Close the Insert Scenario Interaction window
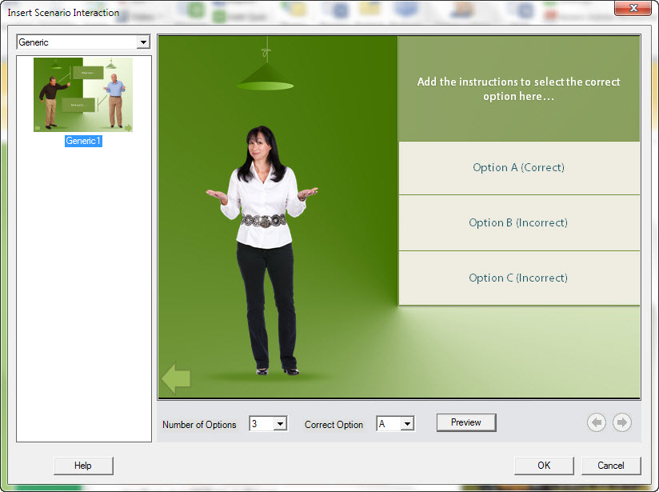Image resolution: width=659 pixels, height=492 pixels. click(x=633, y=8)
